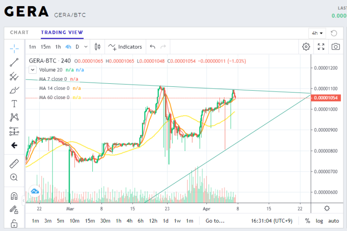Open the 4h interval dropdown top right

click(x=317, y=33)
